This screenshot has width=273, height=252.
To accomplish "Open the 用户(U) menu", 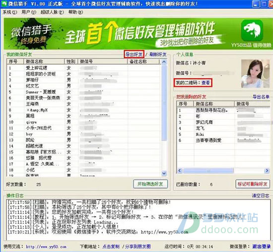I will click(29, 12).
